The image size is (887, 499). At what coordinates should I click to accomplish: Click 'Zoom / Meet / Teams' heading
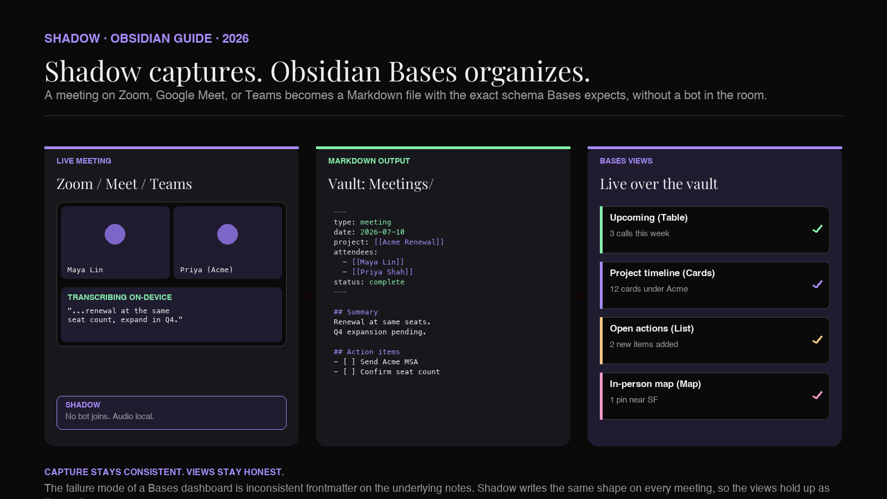point(124,184)
